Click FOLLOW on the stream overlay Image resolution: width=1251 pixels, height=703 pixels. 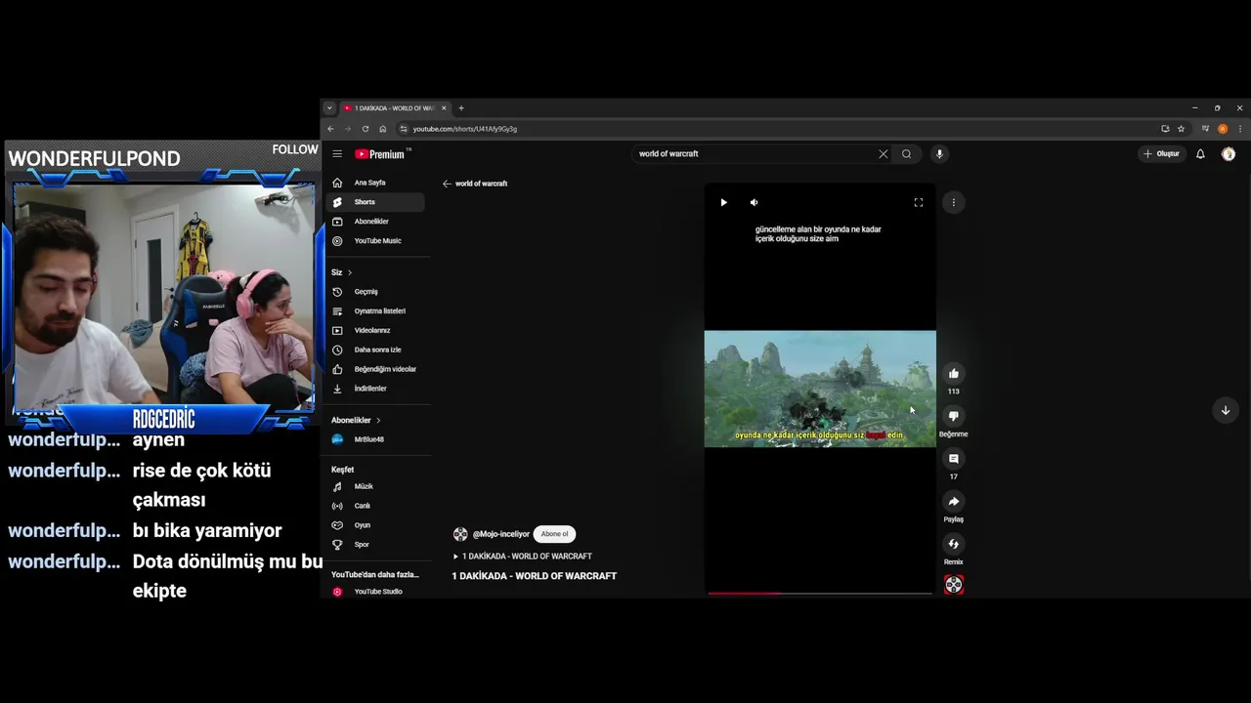click(x=295, y=149)
